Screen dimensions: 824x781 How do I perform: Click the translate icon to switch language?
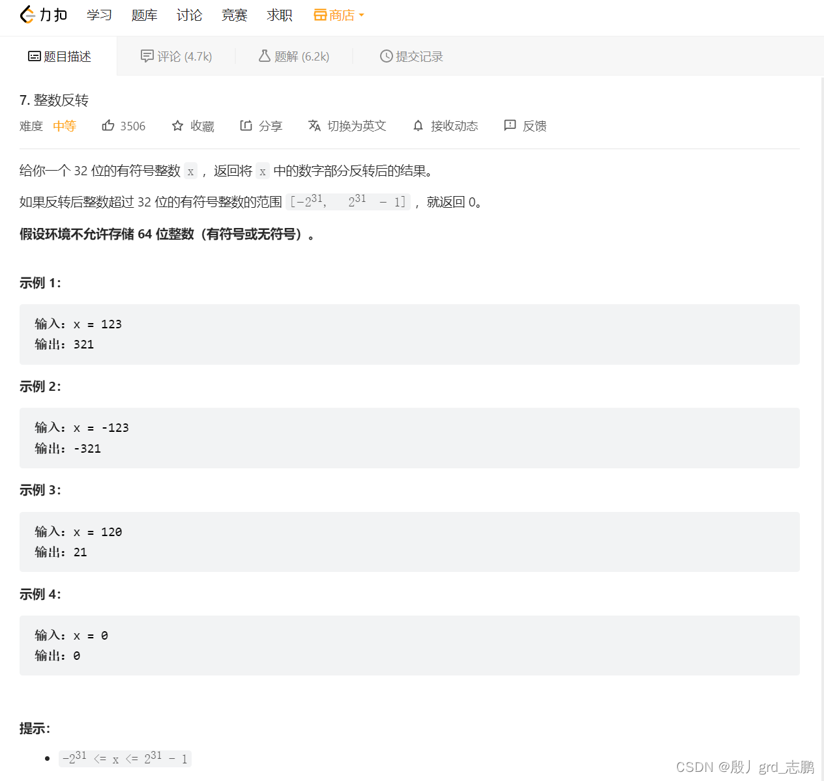pos(315,125)
